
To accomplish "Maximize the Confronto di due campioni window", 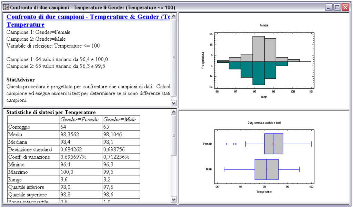I will click(337, 8).
